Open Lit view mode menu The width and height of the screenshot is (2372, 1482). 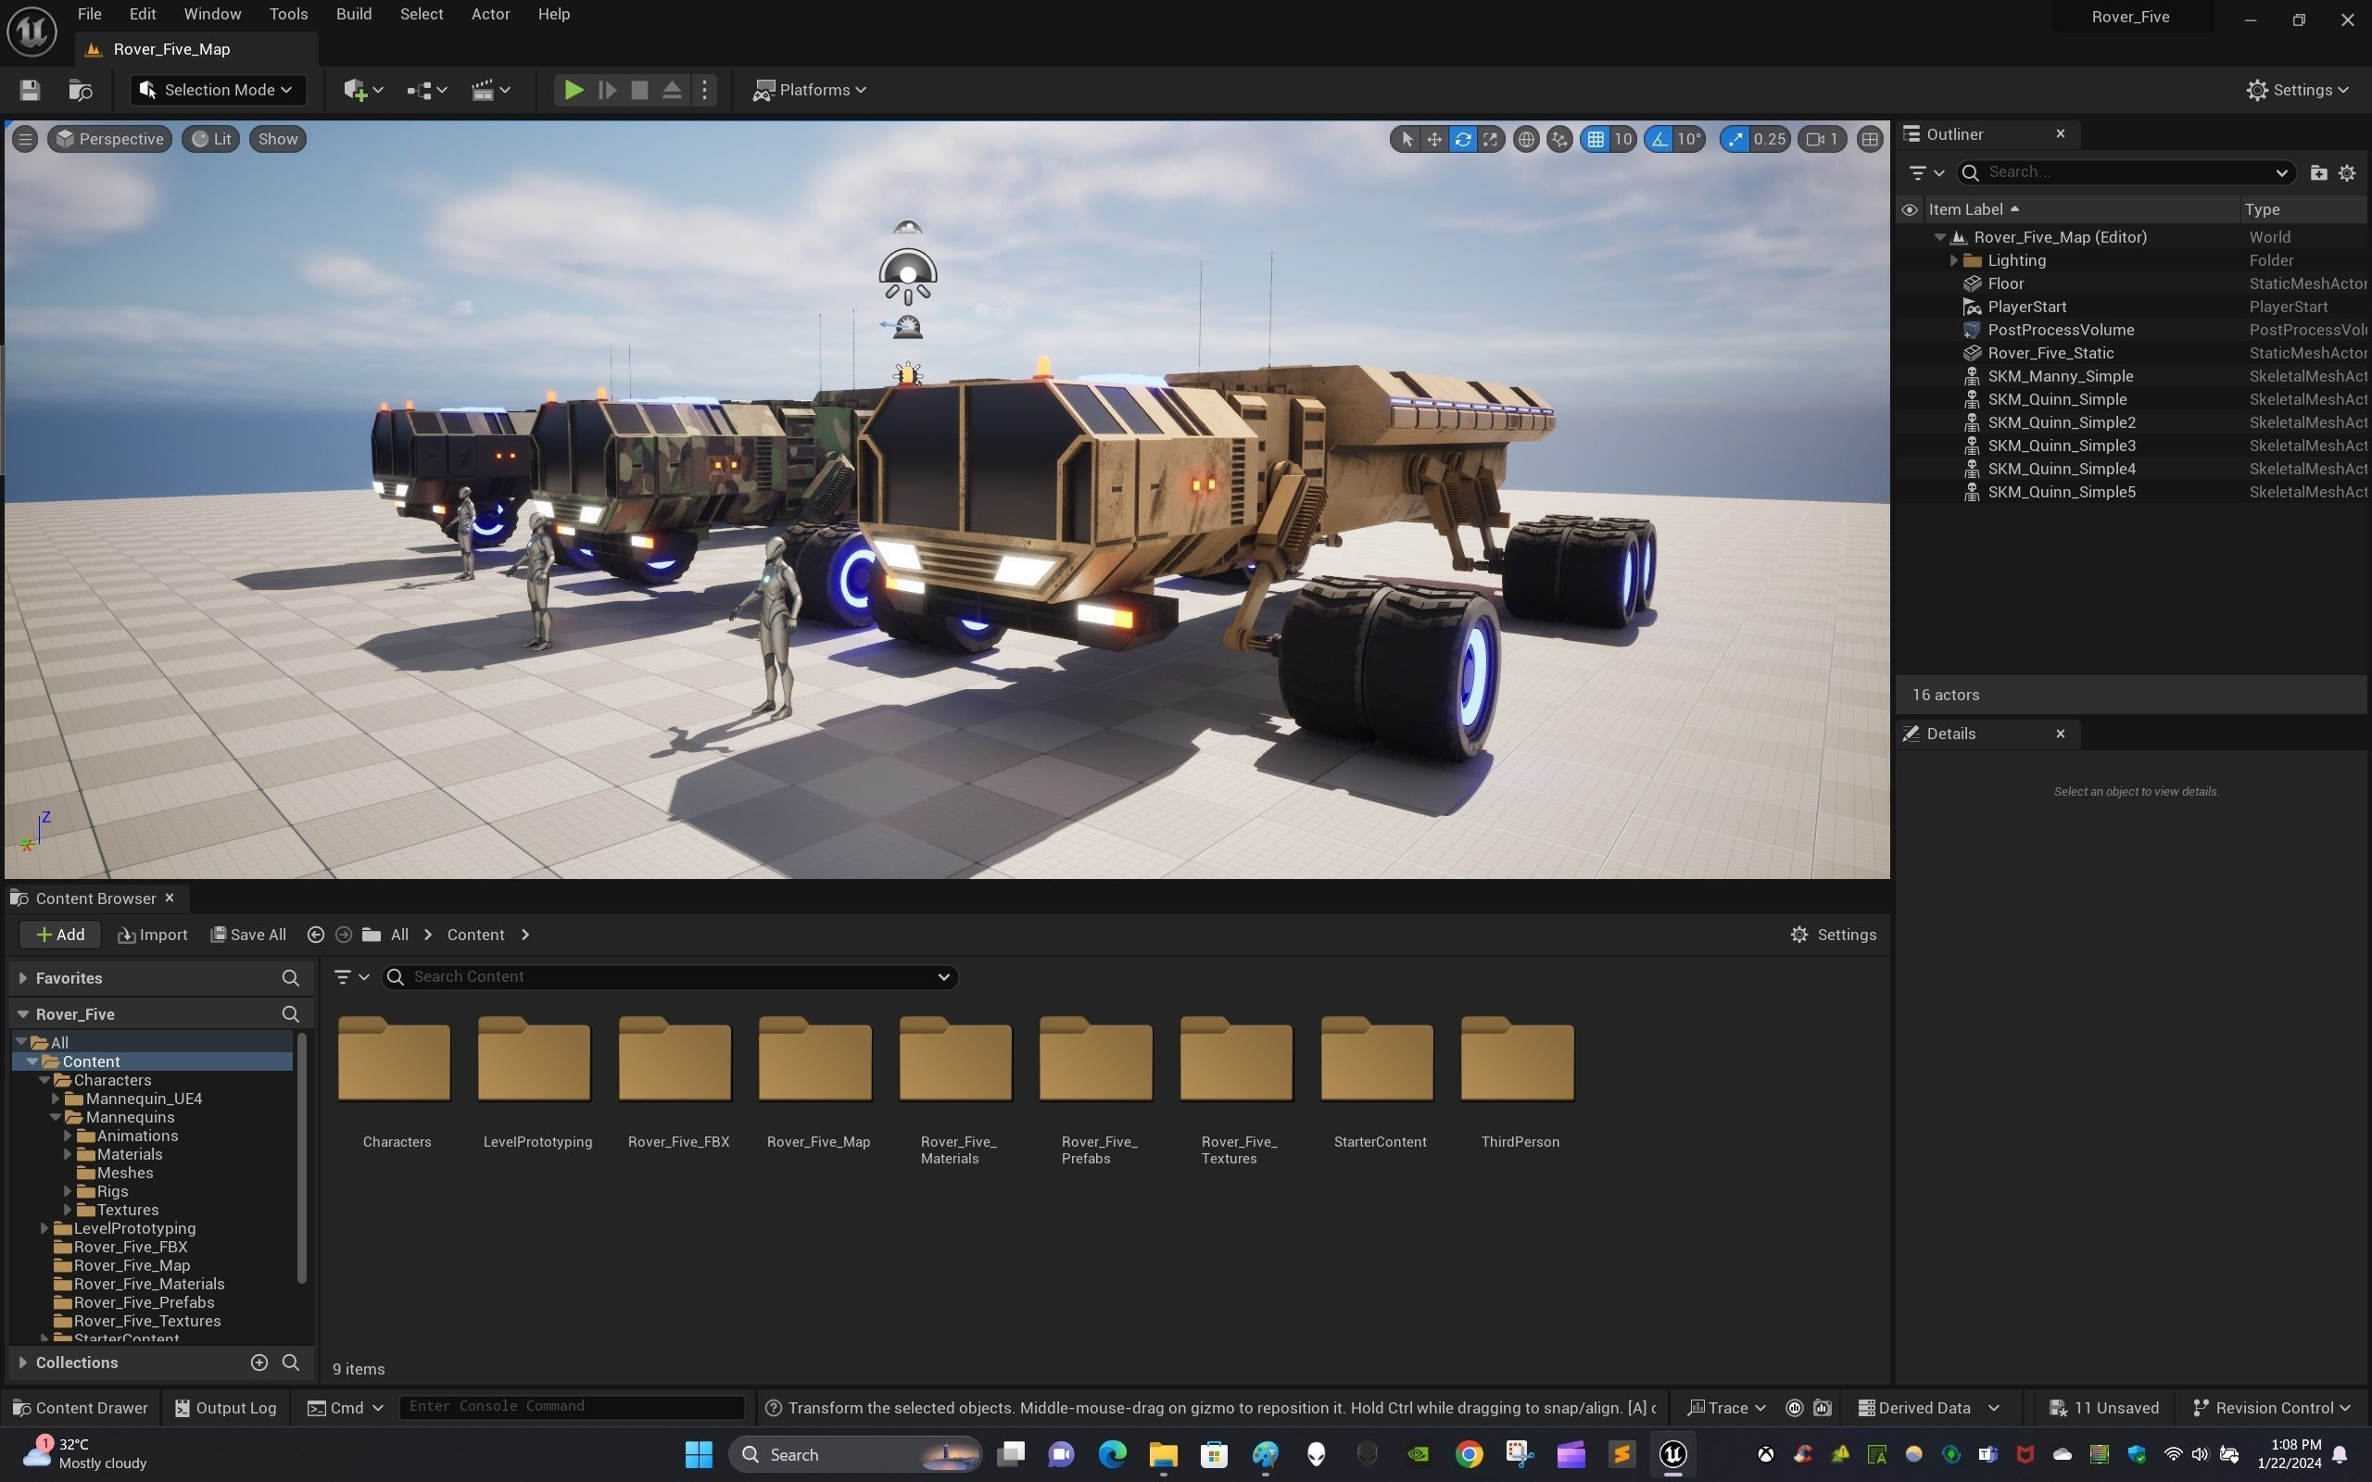211,139
